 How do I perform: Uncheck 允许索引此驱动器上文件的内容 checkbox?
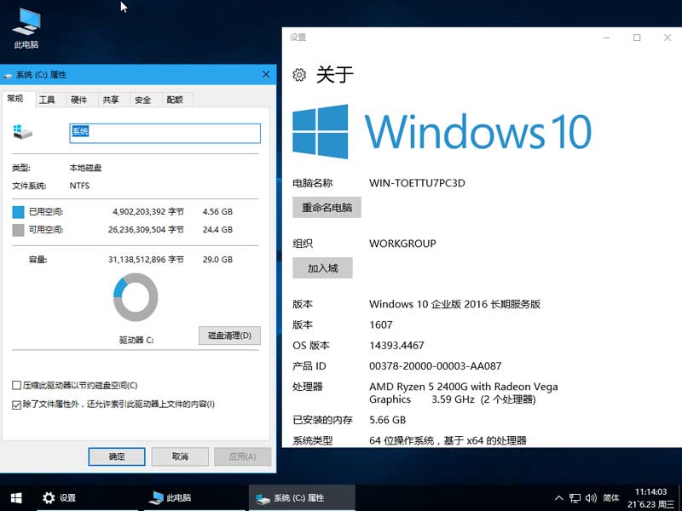[x=16, y=405]
